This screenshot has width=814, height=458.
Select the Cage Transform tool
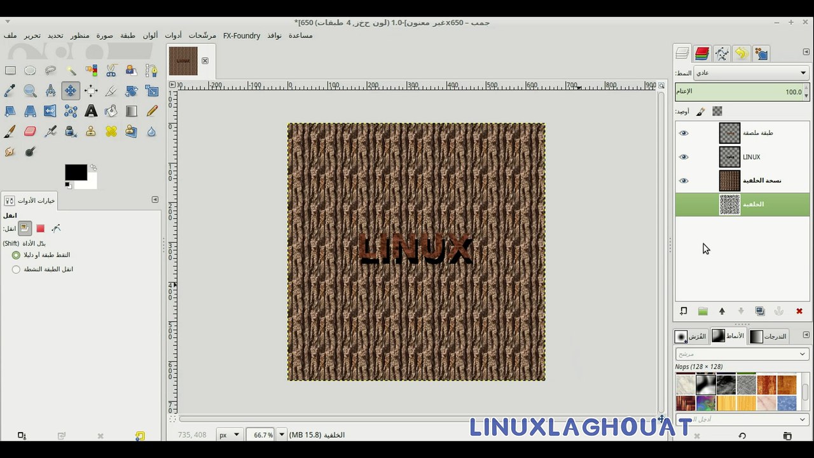point(71,111)
